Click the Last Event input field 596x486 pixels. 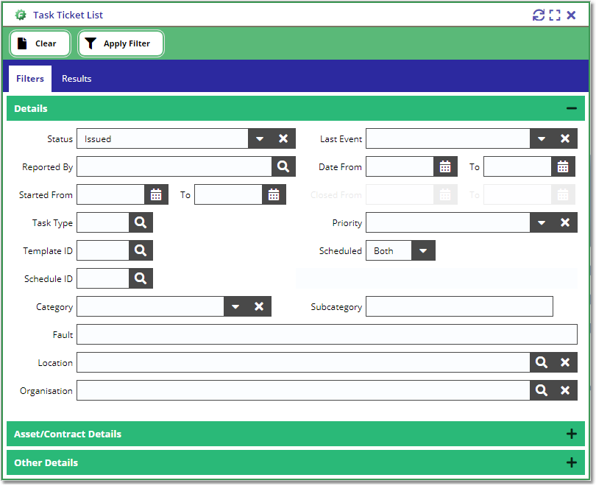[x=448, y=138]
